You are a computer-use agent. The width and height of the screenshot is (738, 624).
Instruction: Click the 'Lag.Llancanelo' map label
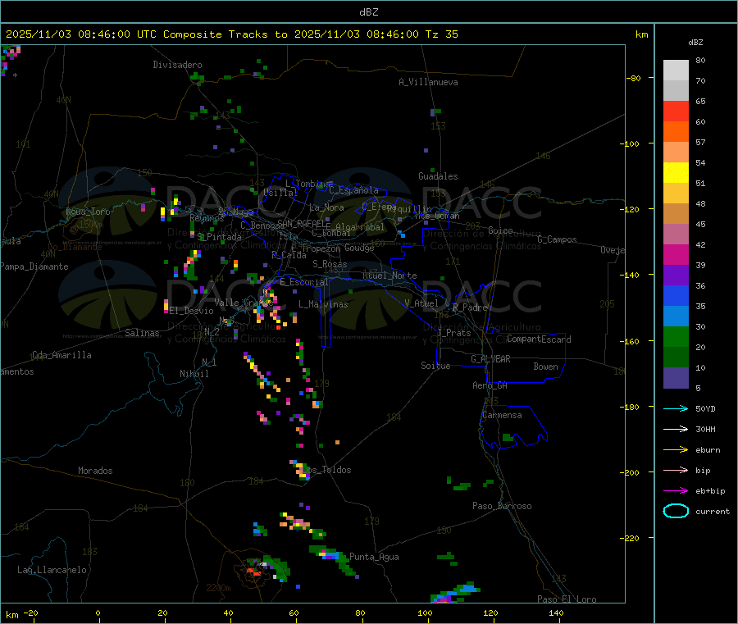pyautogui.click(x=52, y=570)
